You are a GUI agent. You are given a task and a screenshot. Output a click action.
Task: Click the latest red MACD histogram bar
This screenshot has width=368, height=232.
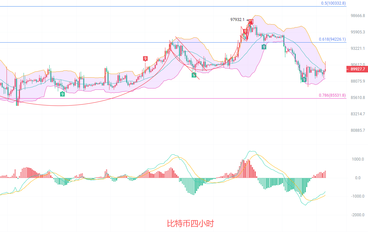(326, 174)
